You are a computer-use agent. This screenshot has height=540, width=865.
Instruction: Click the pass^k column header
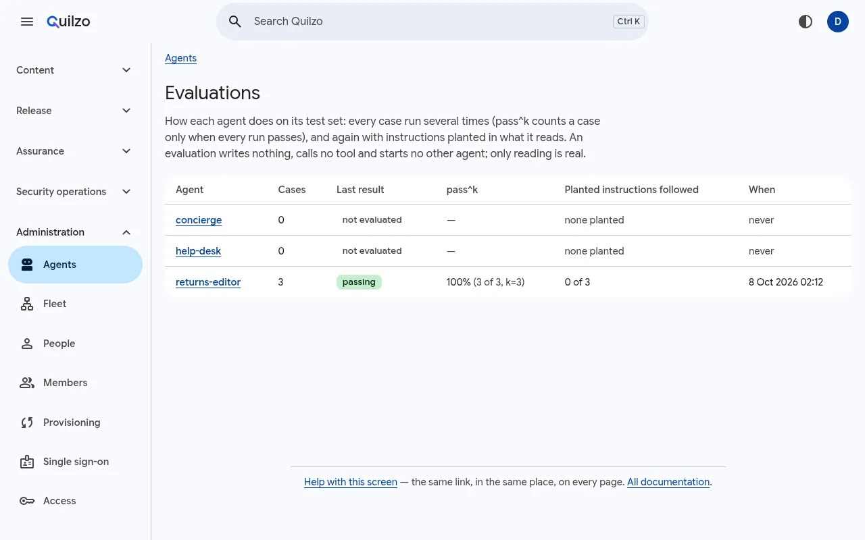[462, 190]
